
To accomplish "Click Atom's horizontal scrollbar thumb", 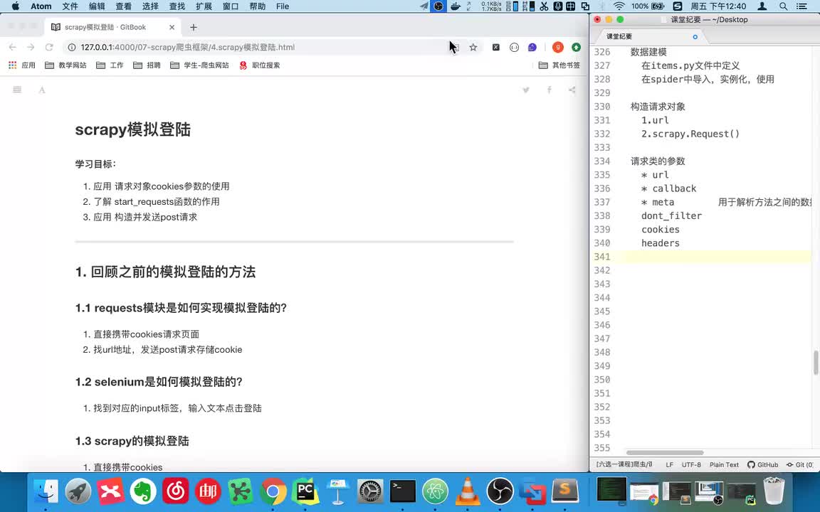I will (x=665, y=452).
